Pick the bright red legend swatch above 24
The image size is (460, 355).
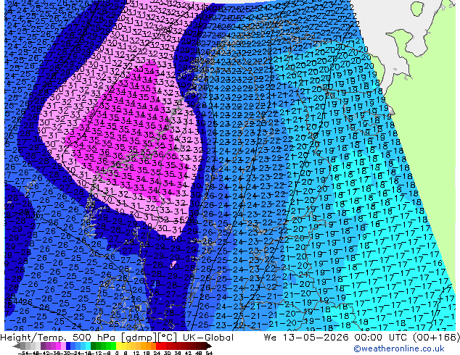[158, 346]
